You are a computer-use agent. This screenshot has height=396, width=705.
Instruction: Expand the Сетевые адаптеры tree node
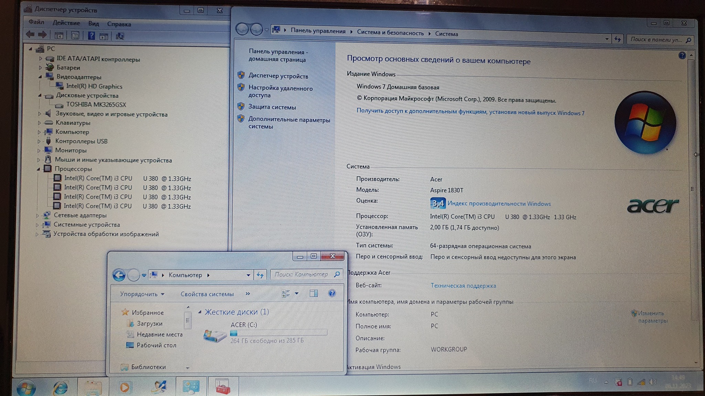tap(37, 216)
